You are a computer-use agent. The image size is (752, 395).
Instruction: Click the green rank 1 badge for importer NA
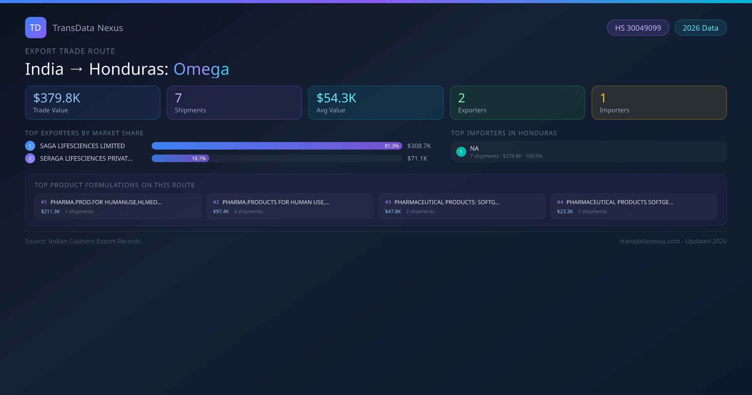[x=461, y=152]
